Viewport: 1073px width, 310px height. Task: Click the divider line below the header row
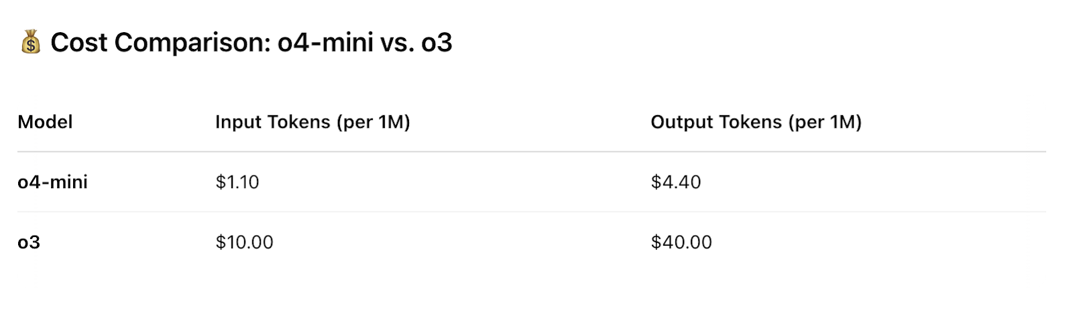(531, 152)
